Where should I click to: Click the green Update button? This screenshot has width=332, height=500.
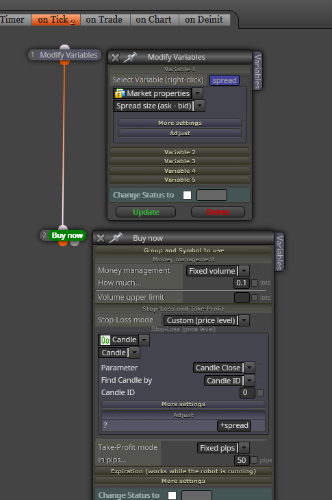146,212
